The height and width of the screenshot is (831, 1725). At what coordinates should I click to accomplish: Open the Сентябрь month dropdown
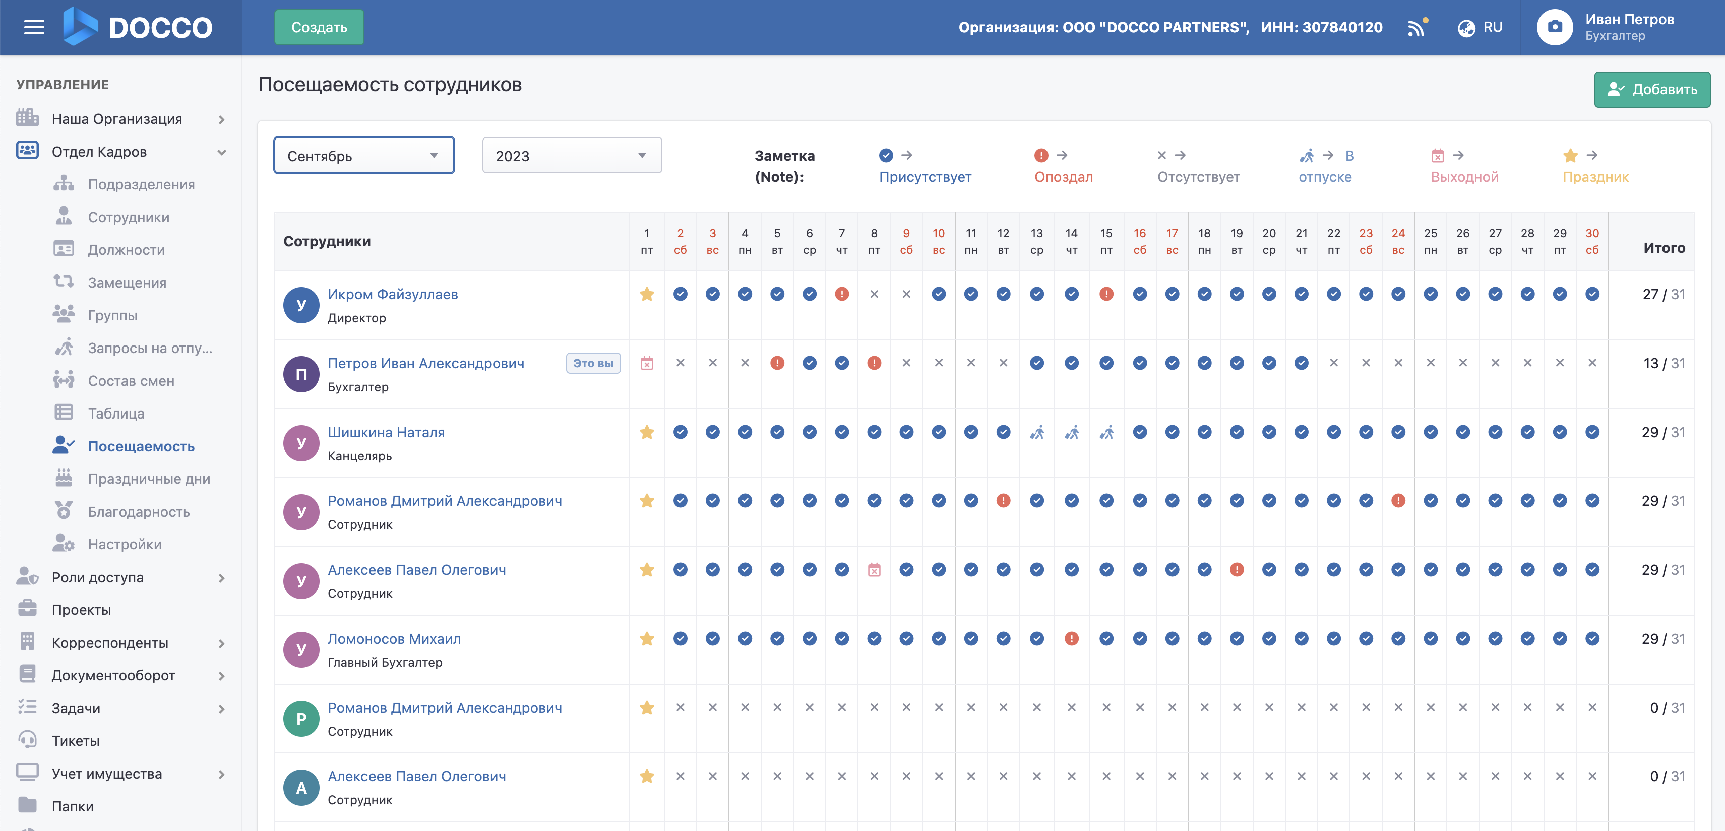[363, 156]
